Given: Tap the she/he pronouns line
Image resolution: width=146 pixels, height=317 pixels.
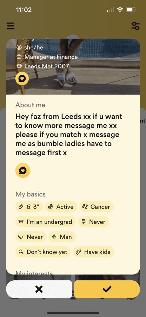Looking at the screenshot, I should point(29,48).
